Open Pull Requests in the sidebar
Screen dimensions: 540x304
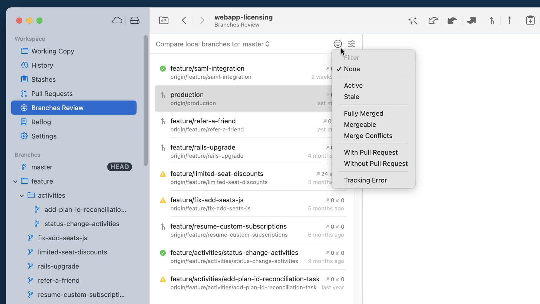tap(52, 94)
